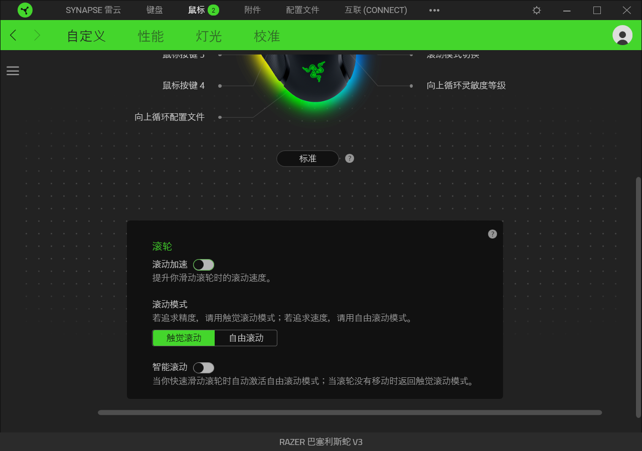Choose 自由滚动 scroll mode
This screenshot has height=451, width=642.
tap(246, 338)
